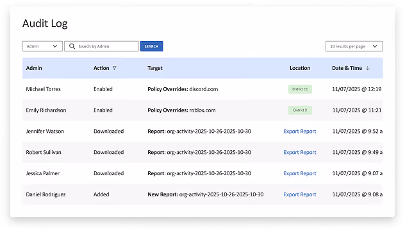
Task: Click Enabled action in Michael Torres row
Action: click(103, 89)
